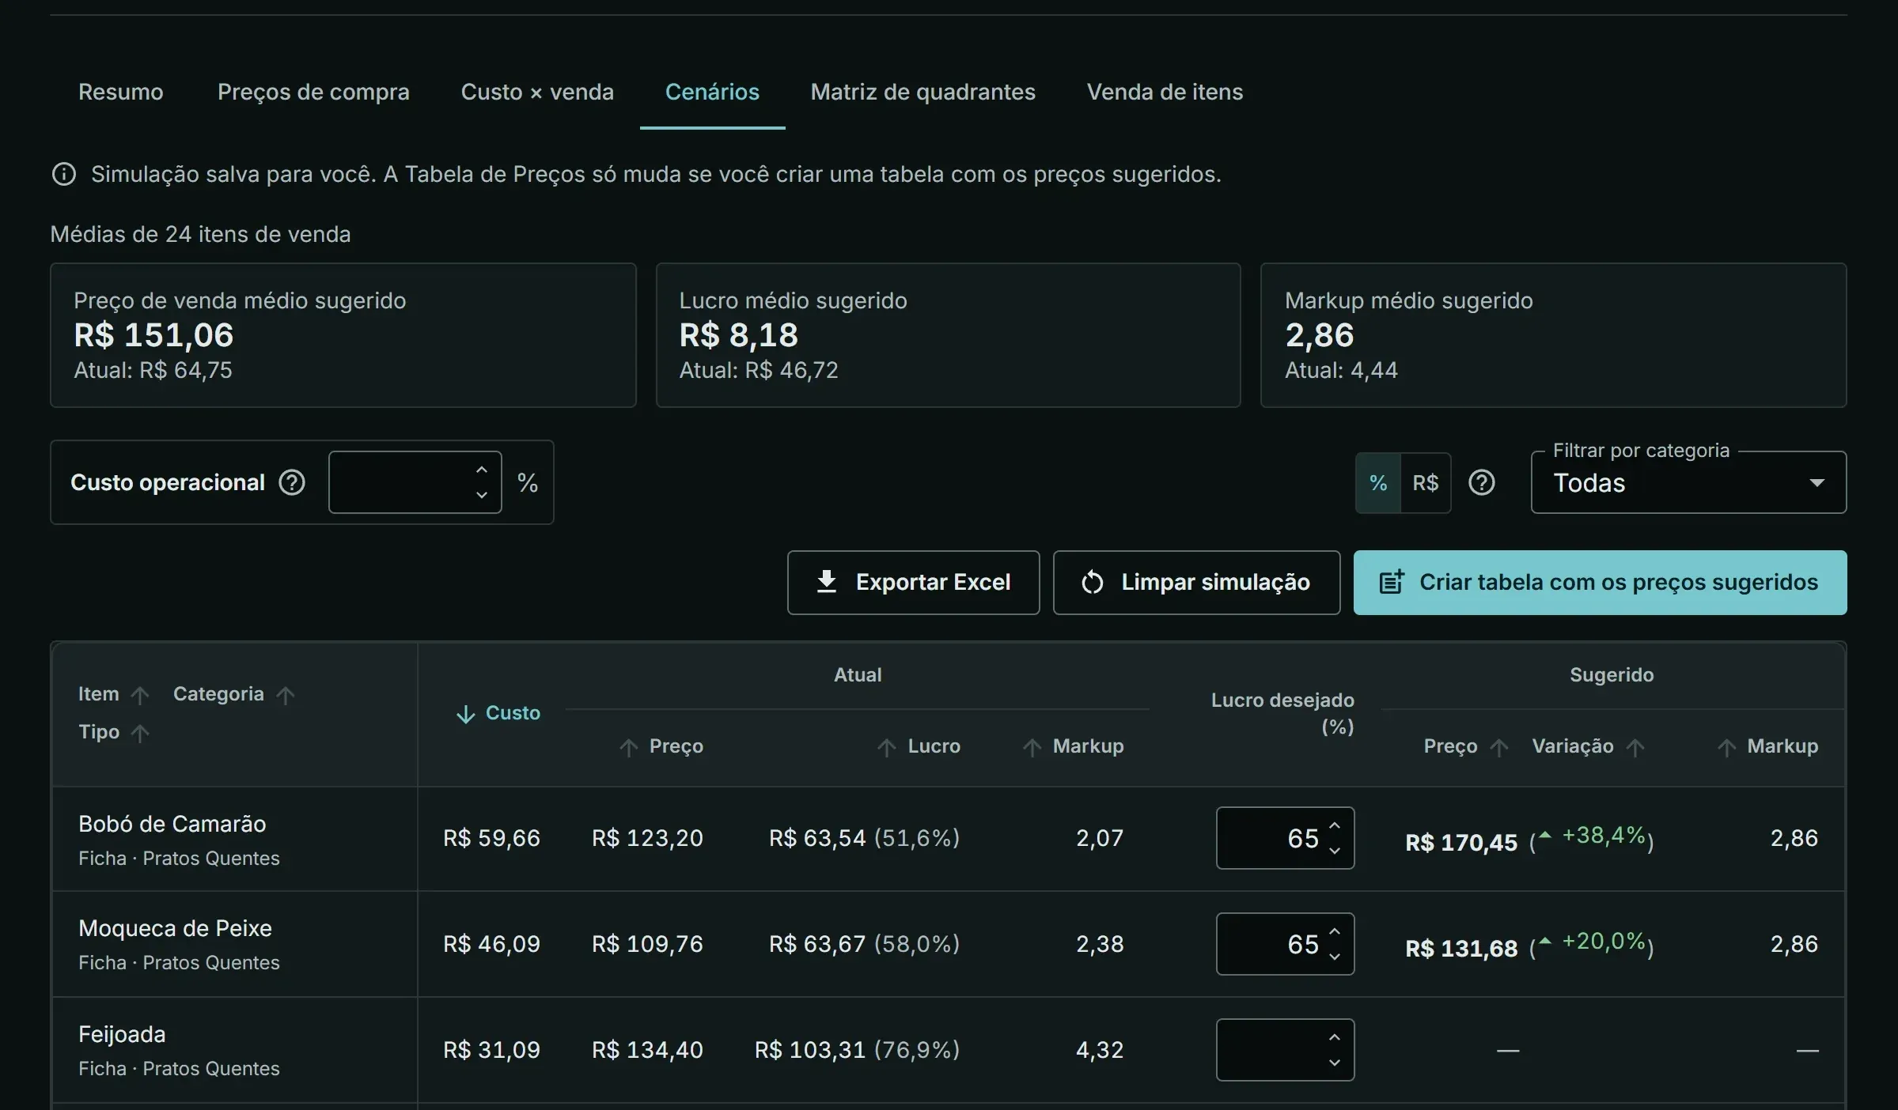1898x1110 pixels.
Task: Select percent (%) display mode
Action: 1378,483
